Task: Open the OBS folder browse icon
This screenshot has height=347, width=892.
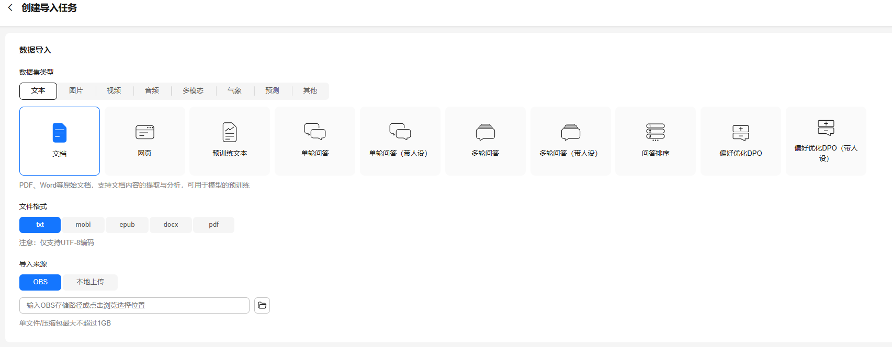Action: point(262,305)
